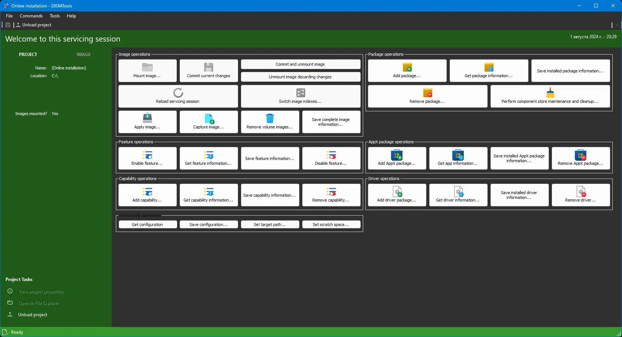Viewport: 622px width, 337px height.
Task: Click the "Ready" status bar text
Action: click(17, 332)
